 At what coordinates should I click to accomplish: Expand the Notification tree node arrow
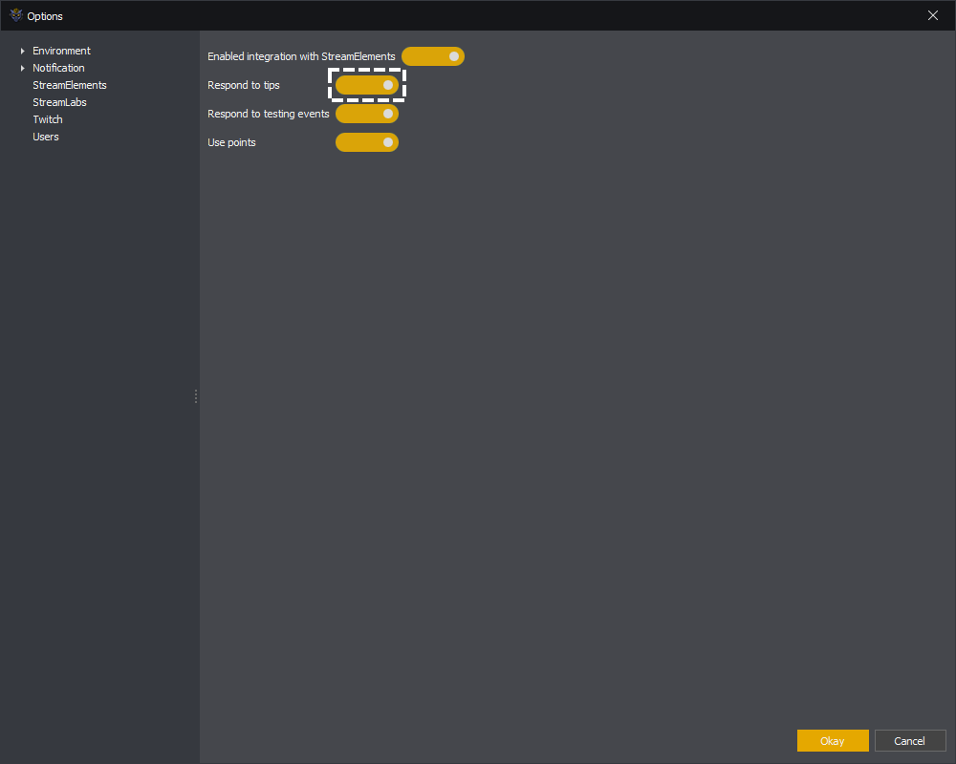click(x=23, y=68)
